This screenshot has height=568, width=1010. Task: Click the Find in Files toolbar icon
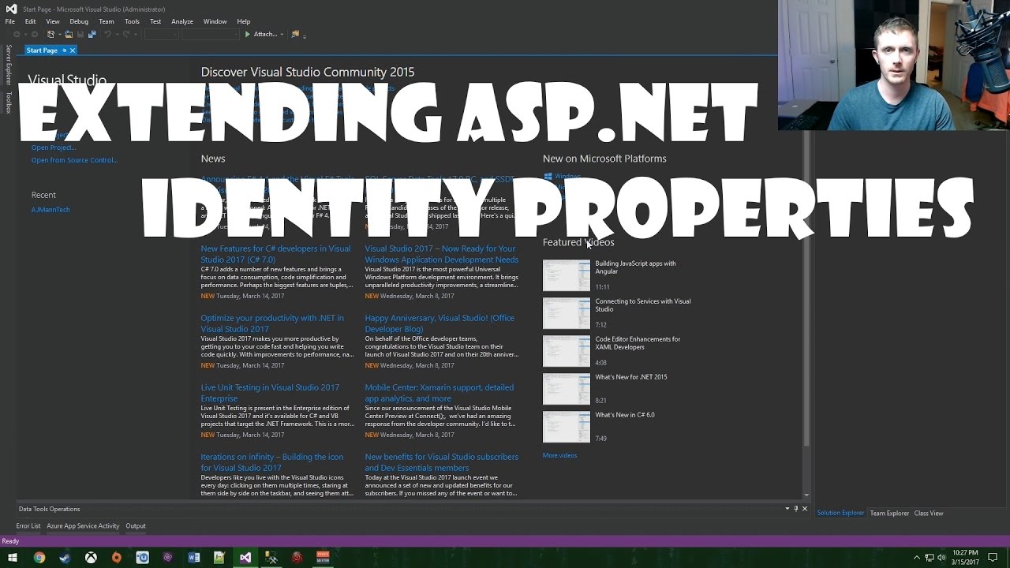295,34
